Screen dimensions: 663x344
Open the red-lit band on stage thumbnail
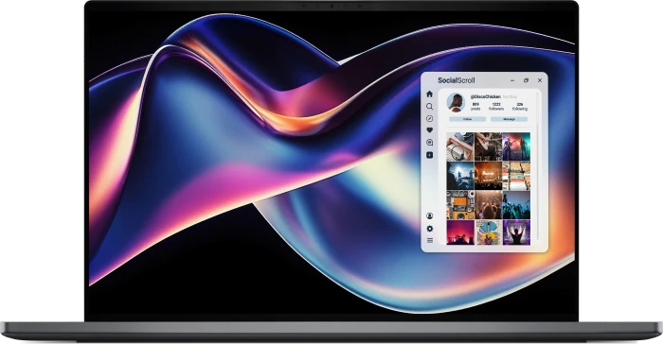click(x=516, y=146)
